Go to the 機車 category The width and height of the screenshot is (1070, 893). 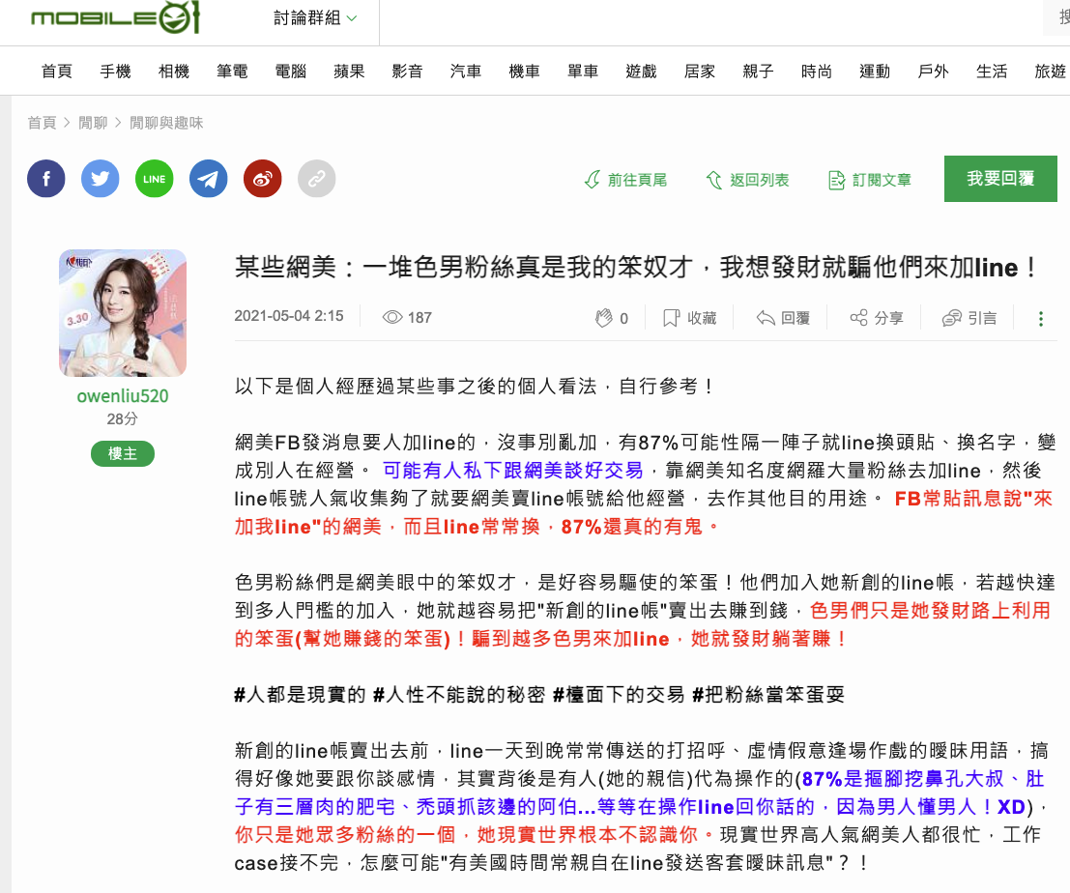524,71
